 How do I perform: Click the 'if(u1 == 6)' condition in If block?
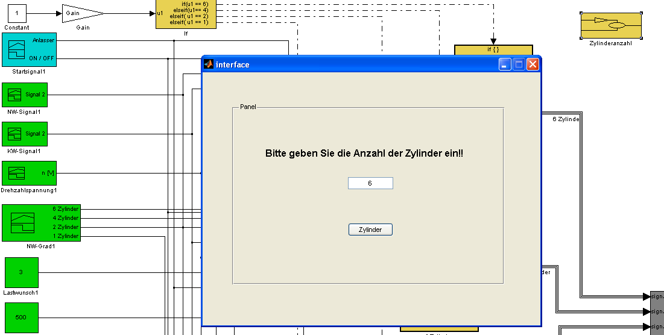tap(195, 4)
